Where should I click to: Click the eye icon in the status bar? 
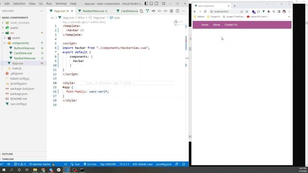pos(9,164)
